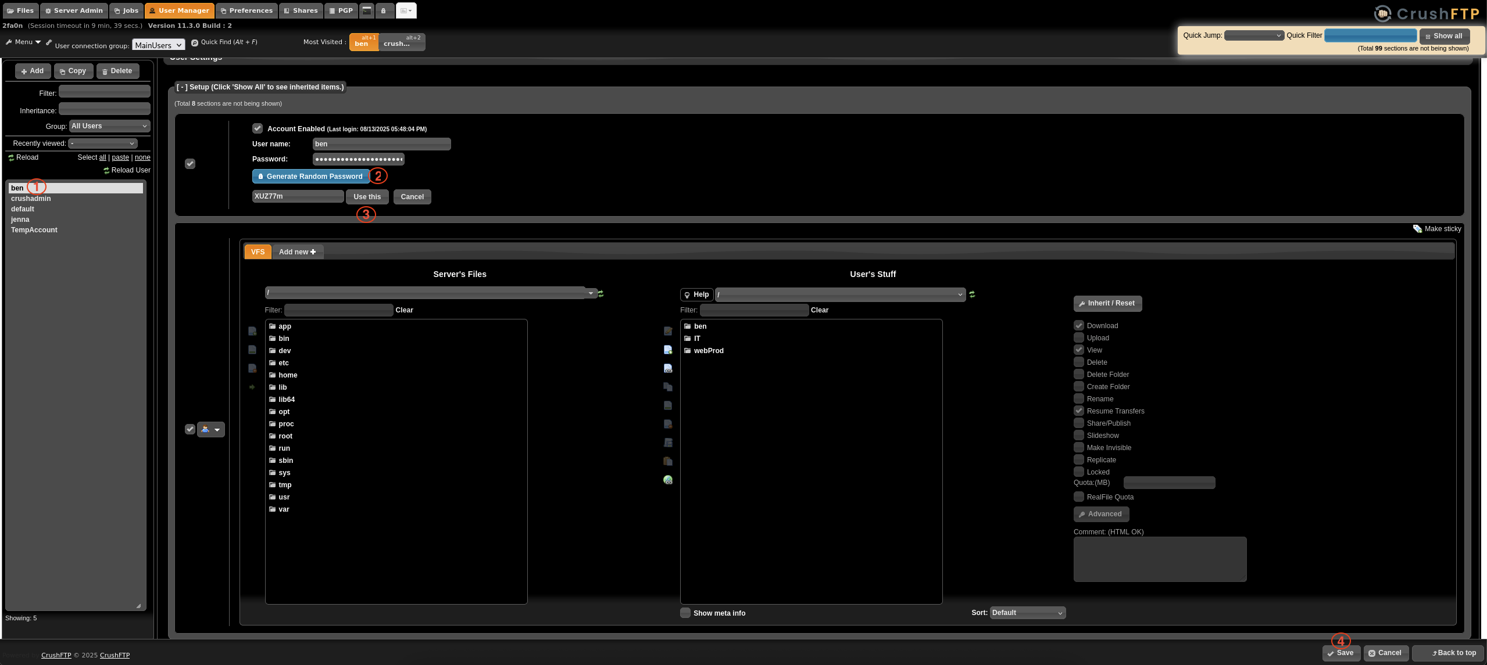Toggle the Resume Transfers checkbox
This screenshot has width=1487, height=665.
[1079, 411]
